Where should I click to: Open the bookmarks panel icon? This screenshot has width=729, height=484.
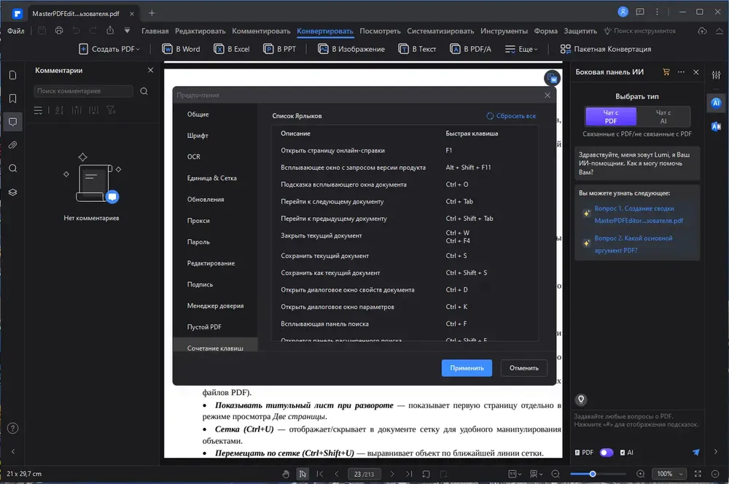coord(13,98)
